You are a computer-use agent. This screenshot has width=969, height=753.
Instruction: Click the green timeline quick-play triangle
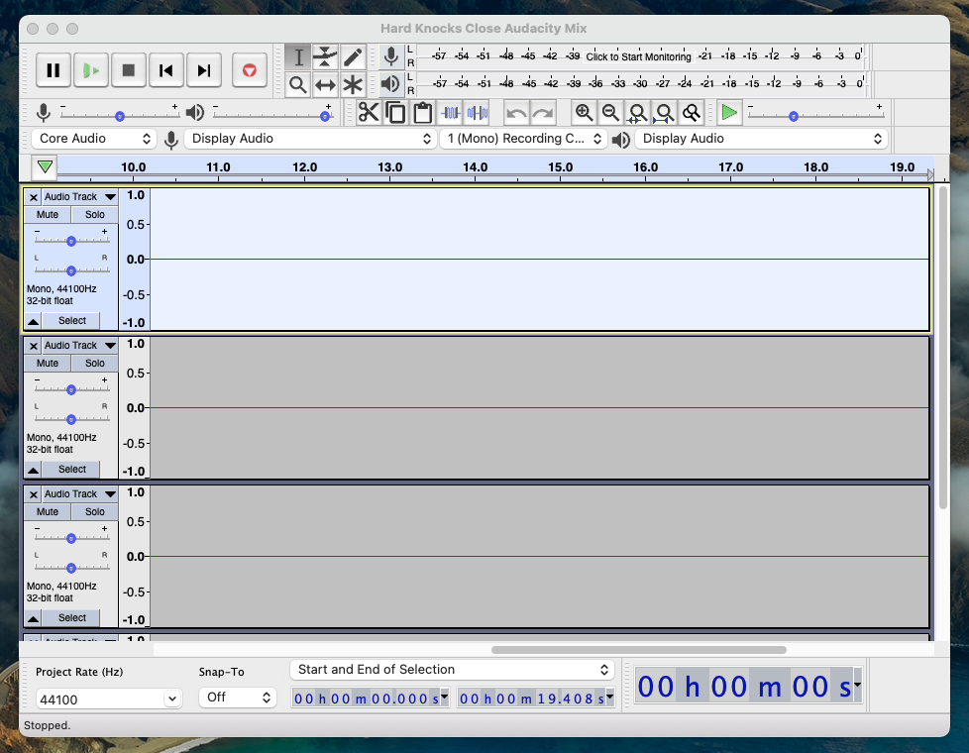pyautogui.click(x=45, y=166)
